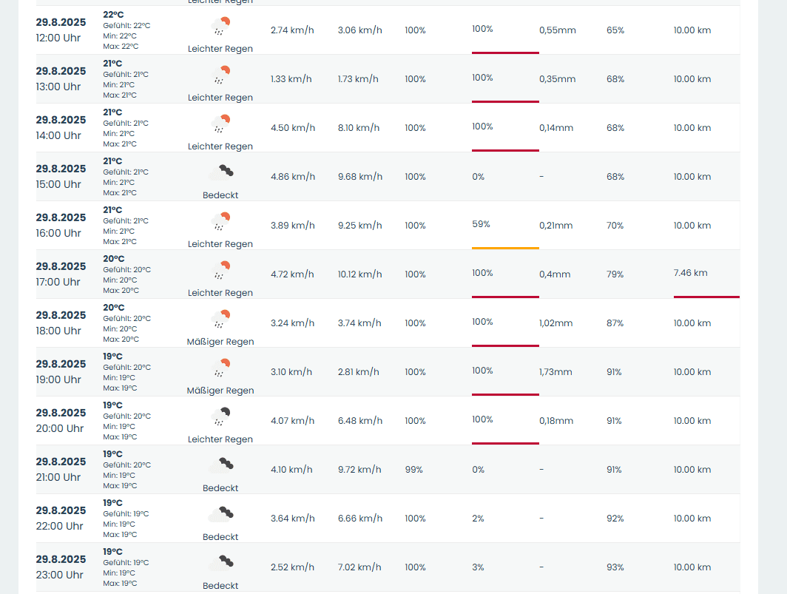
Task: Click the 1,02mm precipitation value
Action: 556,323
